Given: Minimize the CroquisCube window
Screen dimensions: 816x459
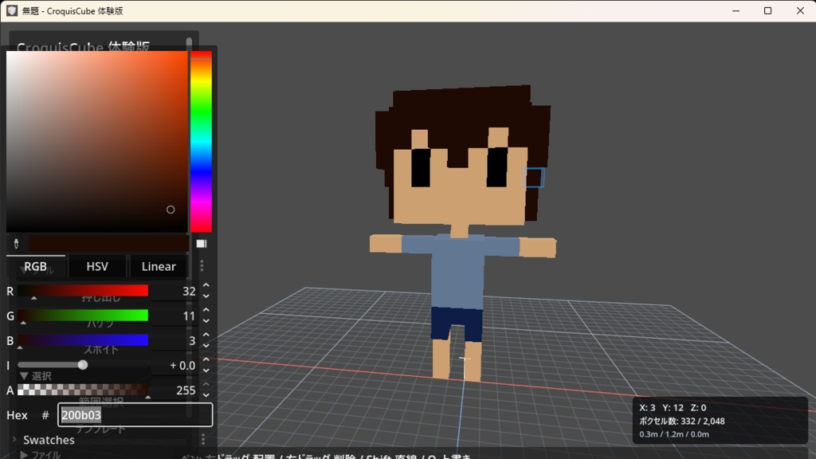Looking at the screenshot, I should [x=736, y=10].
